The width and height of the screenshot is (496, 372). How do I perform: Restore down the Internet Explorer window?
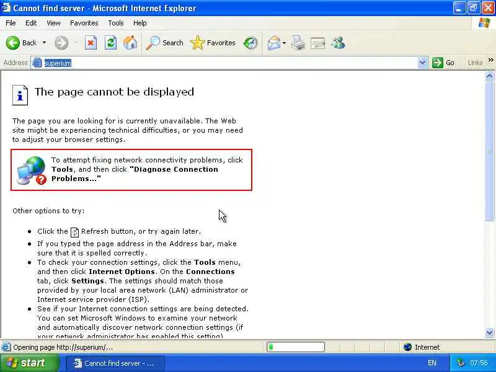[x=474, y=8]
